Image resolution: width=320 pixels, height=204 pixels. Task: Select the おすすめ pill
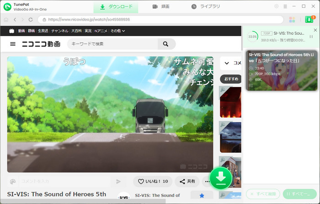pyautogui.click(x=231, y=79)
